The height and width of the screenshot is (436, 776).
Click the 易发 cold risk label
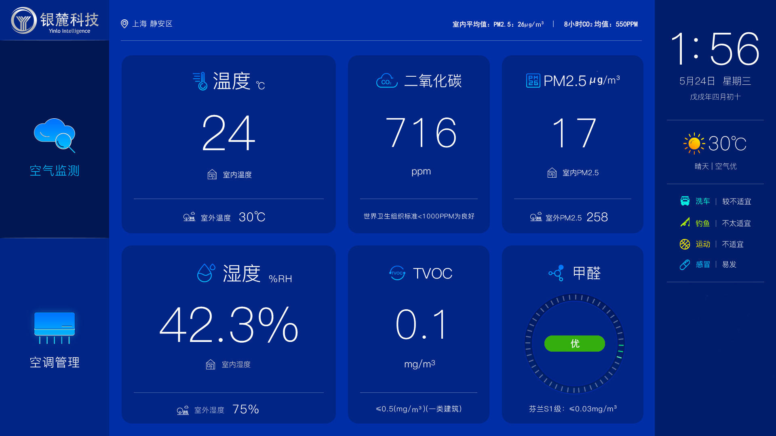729,264
